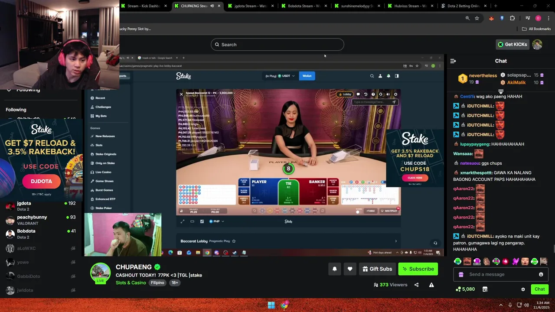
Task: Send the message with the green Chat button
Action: [539, 289]
